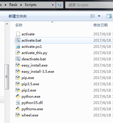113x123 pixels.
Task: Click the navigation pane scrollbar thumb
Action: click(x=7, y=77)
